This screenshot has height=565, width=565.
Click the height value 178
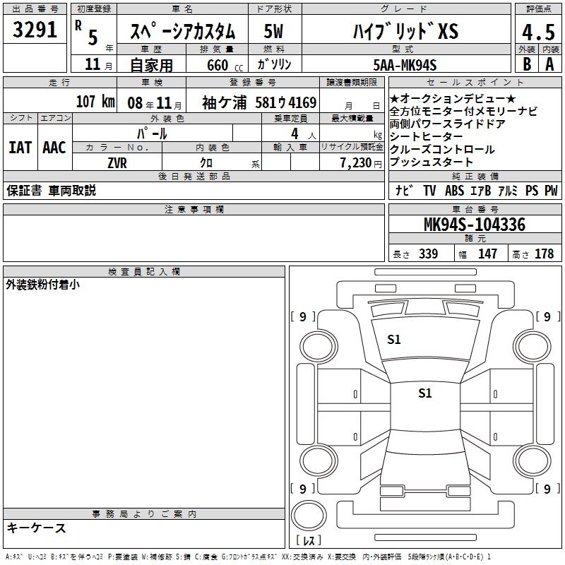pos(544,254)
